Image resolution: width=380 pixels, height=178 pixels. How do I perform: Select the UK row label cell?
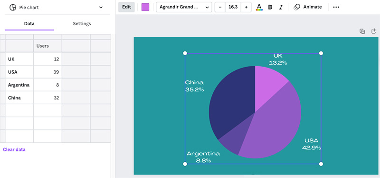coord(19,59)
